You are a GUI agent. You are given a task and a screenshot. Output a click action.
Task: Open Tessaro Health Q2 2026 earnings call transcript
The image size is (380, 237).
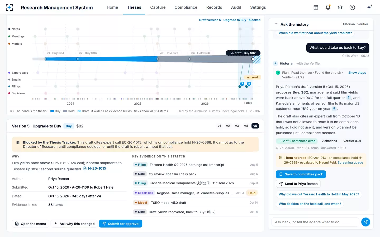pyautogui.click(x=195, y=165)
